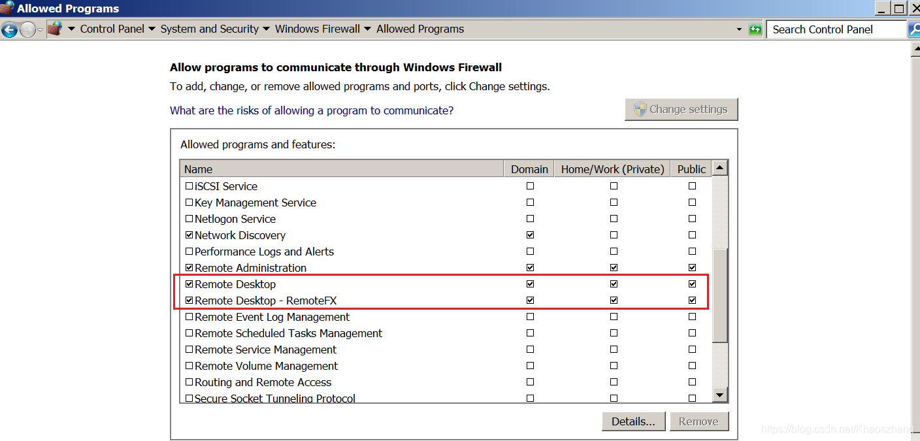Enable Remote Event Log Management name checkbox

189,317
